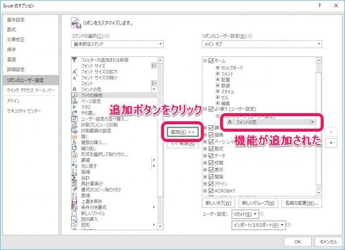The height and width of the screenshot is (250, 345).
Task: Click the insert picture icon
Action: pos(74,219)
